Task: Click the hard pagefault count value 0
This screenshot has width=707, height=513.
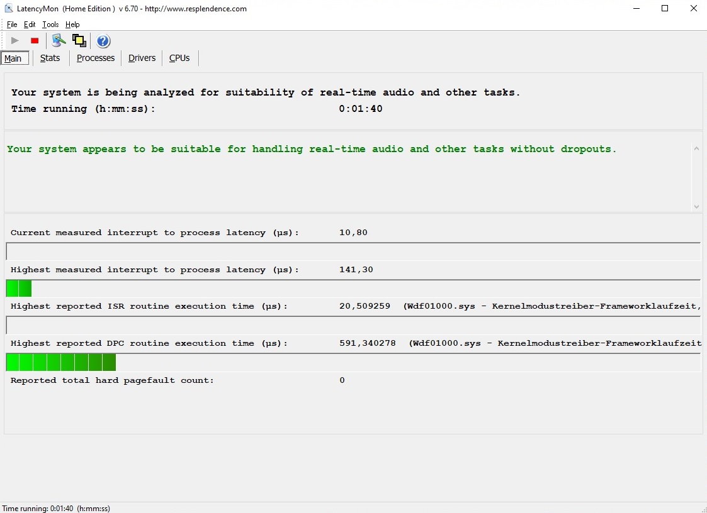Action: click(x=342, y=380)
